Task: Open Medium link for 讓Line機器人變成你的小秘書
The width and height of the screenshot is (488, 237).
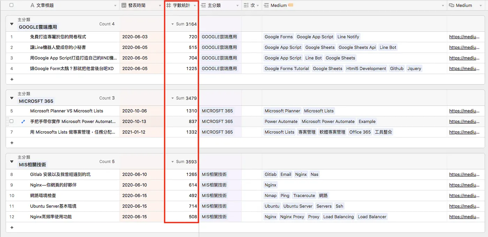Action: click(464, 47)
